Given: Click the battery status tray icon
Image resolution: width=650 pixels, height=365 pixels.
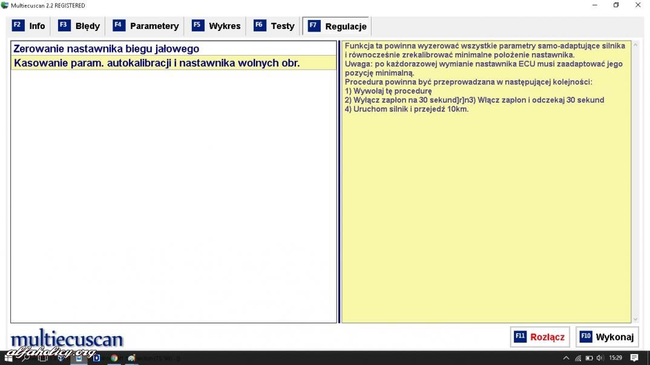Looking at the screenshot, I should pyautogui.click(x=589, y=358).
